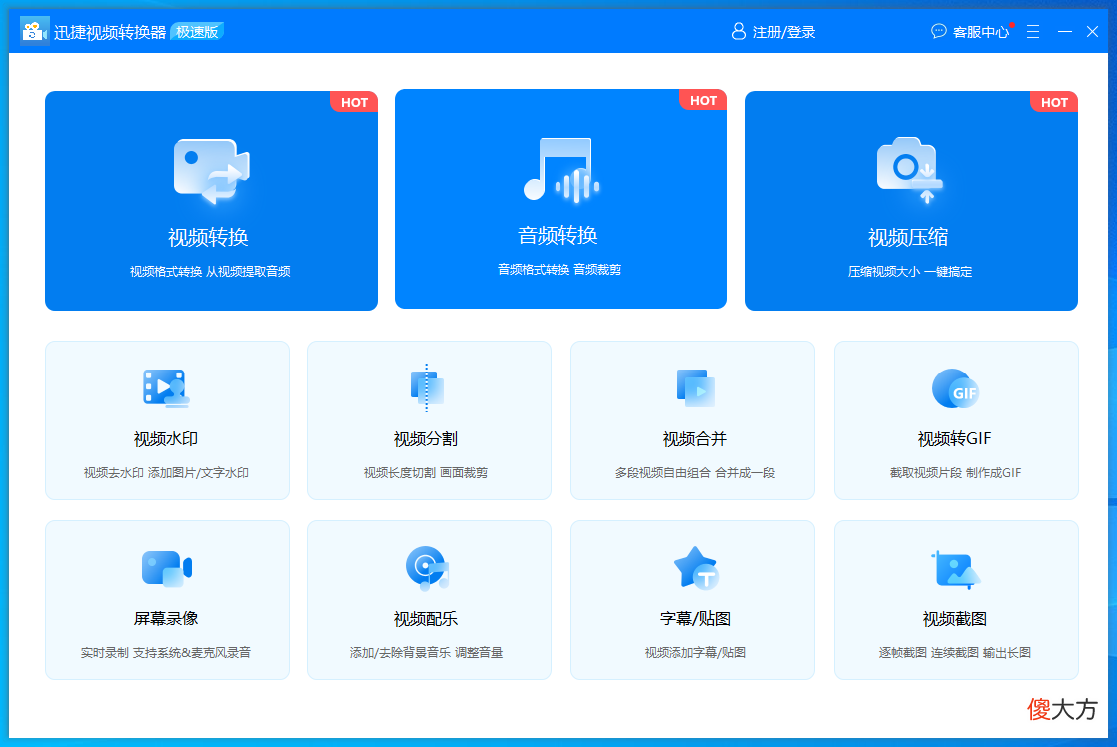Select the 视频转GIF icon
The width and height of the screenshot is (1117, 747).
(955, 388)
